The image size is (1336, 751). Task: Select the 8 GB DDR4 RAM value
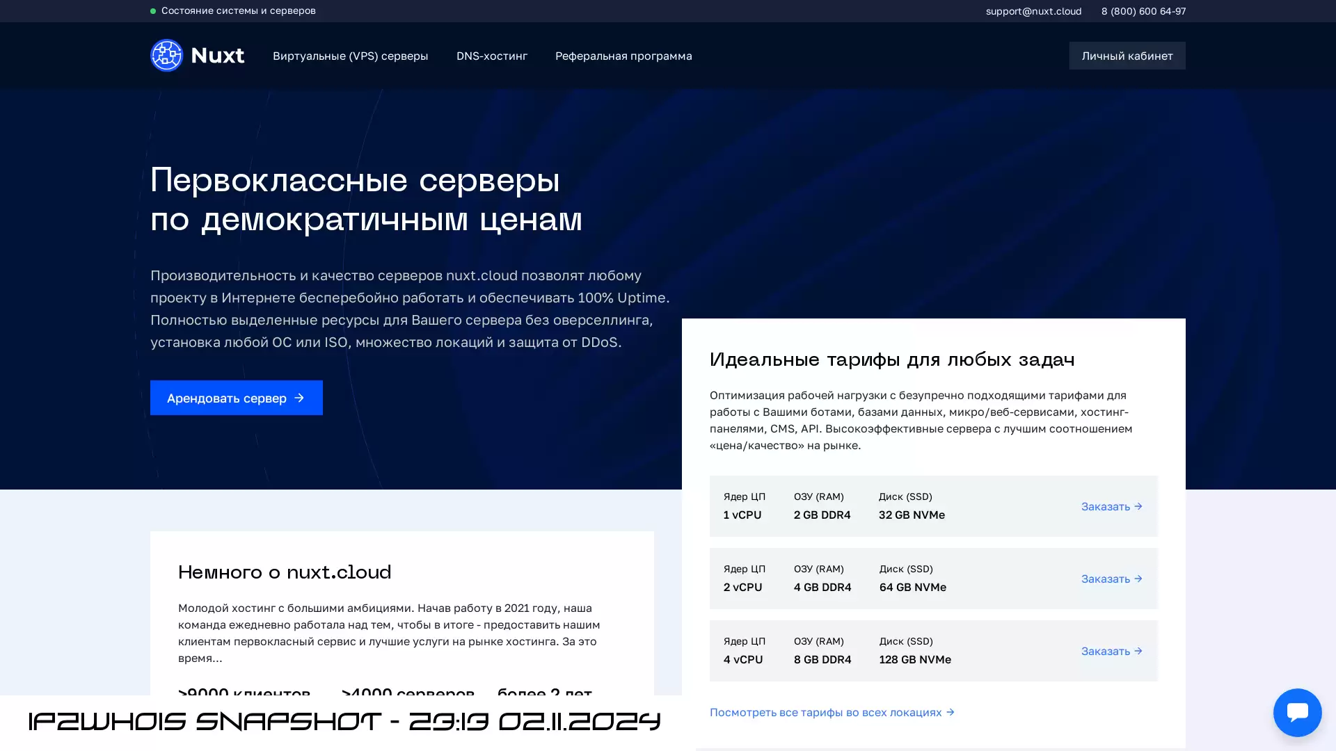pyautogui.click(x=822, y=659)
